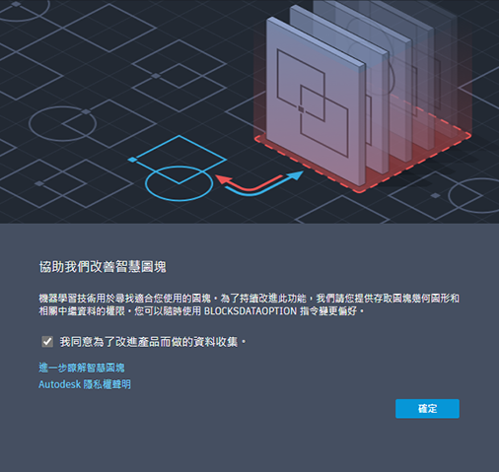499x472 pixels.
Task: Click center grip of overlapping squares on panel
Action: [301, 108]
